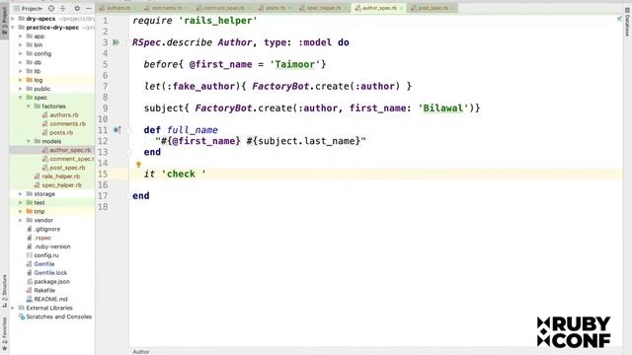The height and width of the screenshot is (355, 632).
Task: Expand the dry-specs project root
Action: coord(13,19)
